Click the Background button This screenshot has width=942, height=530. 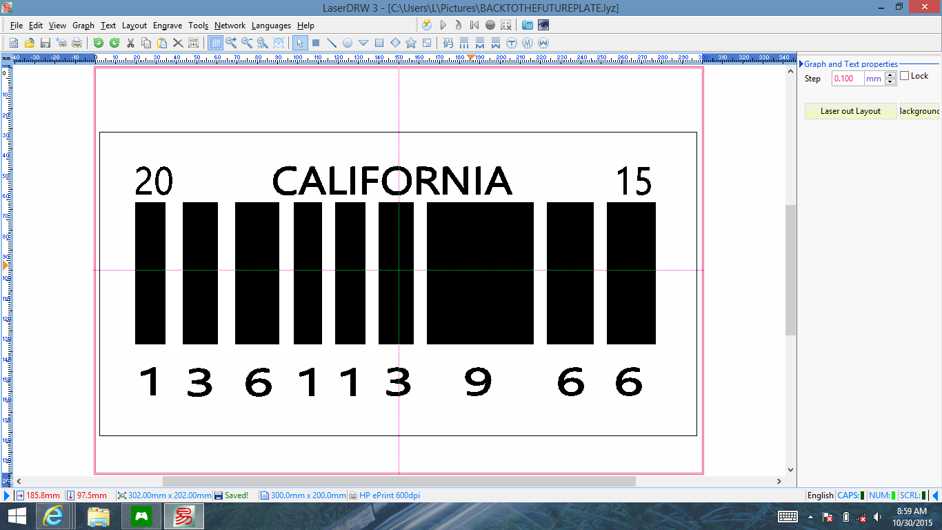coord(919,111)
